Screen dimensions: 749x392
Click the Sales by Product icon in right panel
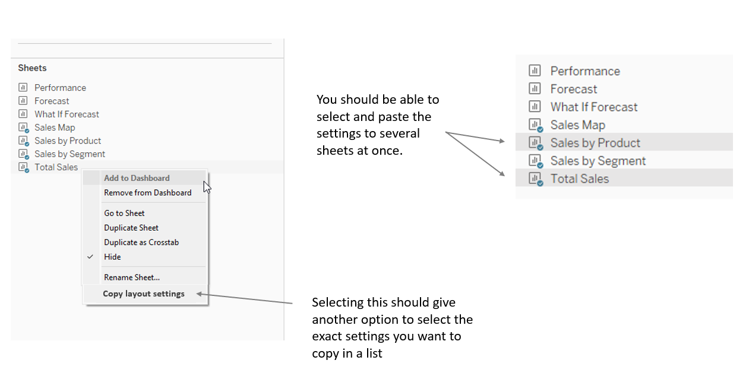click(x=535, y=142)
